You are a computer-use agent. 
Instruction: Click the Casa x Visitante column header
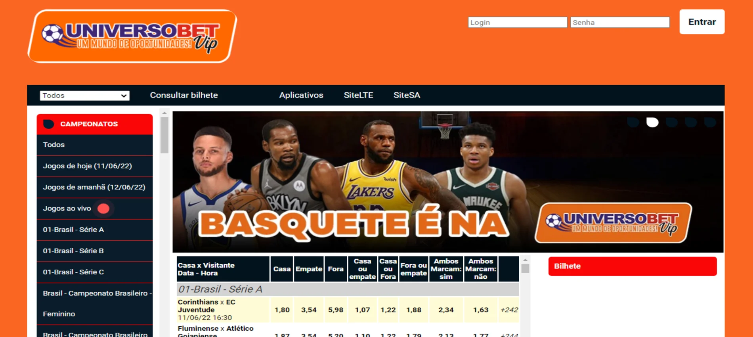pyautogui.click(x=223, y=269)
